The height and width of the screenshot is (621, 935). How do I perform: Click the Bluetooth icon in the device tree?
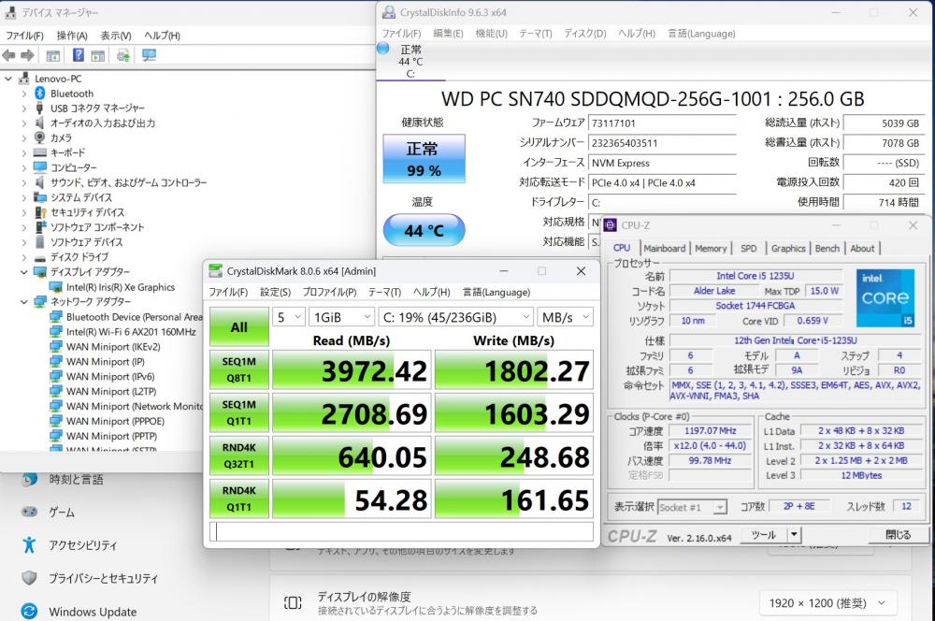(x=40, y=94)
